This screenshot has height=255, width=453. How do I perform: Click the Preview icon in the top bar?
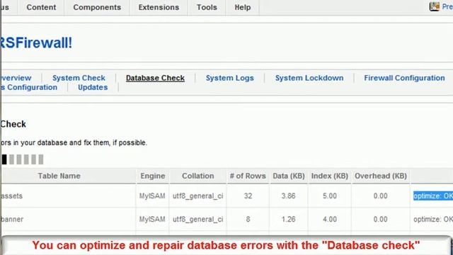(x=434, y=6)
